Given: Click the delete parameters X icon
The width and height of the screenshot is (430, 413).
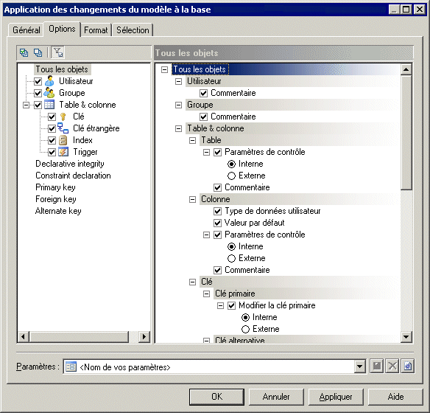Looking at the screenshot, I should [x=392, y=366].
